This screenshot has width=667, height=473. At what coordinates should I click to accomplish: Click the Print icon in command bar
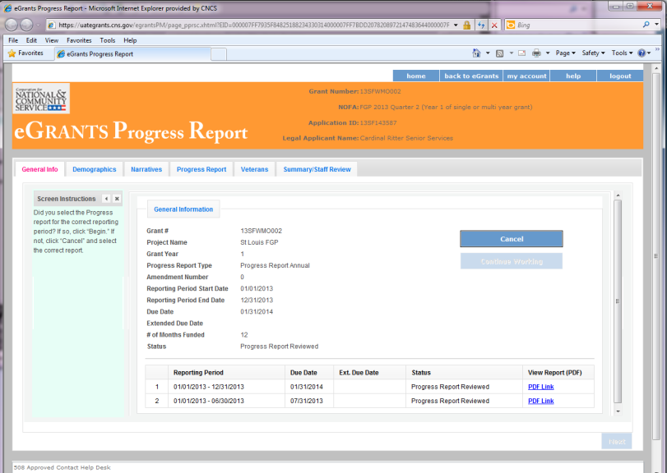pyautogui.click(x=536, y=53)
